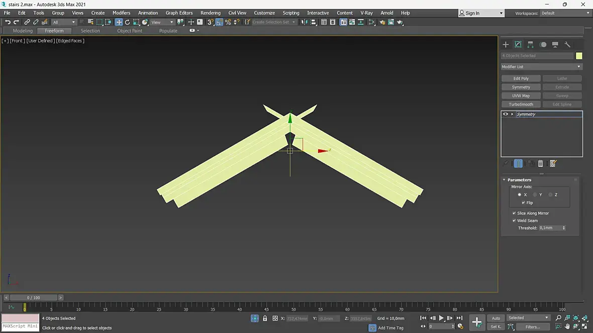Select the Y mirror axis radio button

(535, 195)
